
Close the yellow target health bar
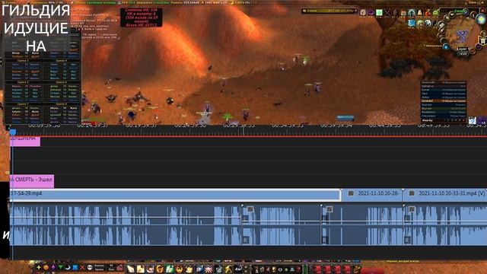356,11
